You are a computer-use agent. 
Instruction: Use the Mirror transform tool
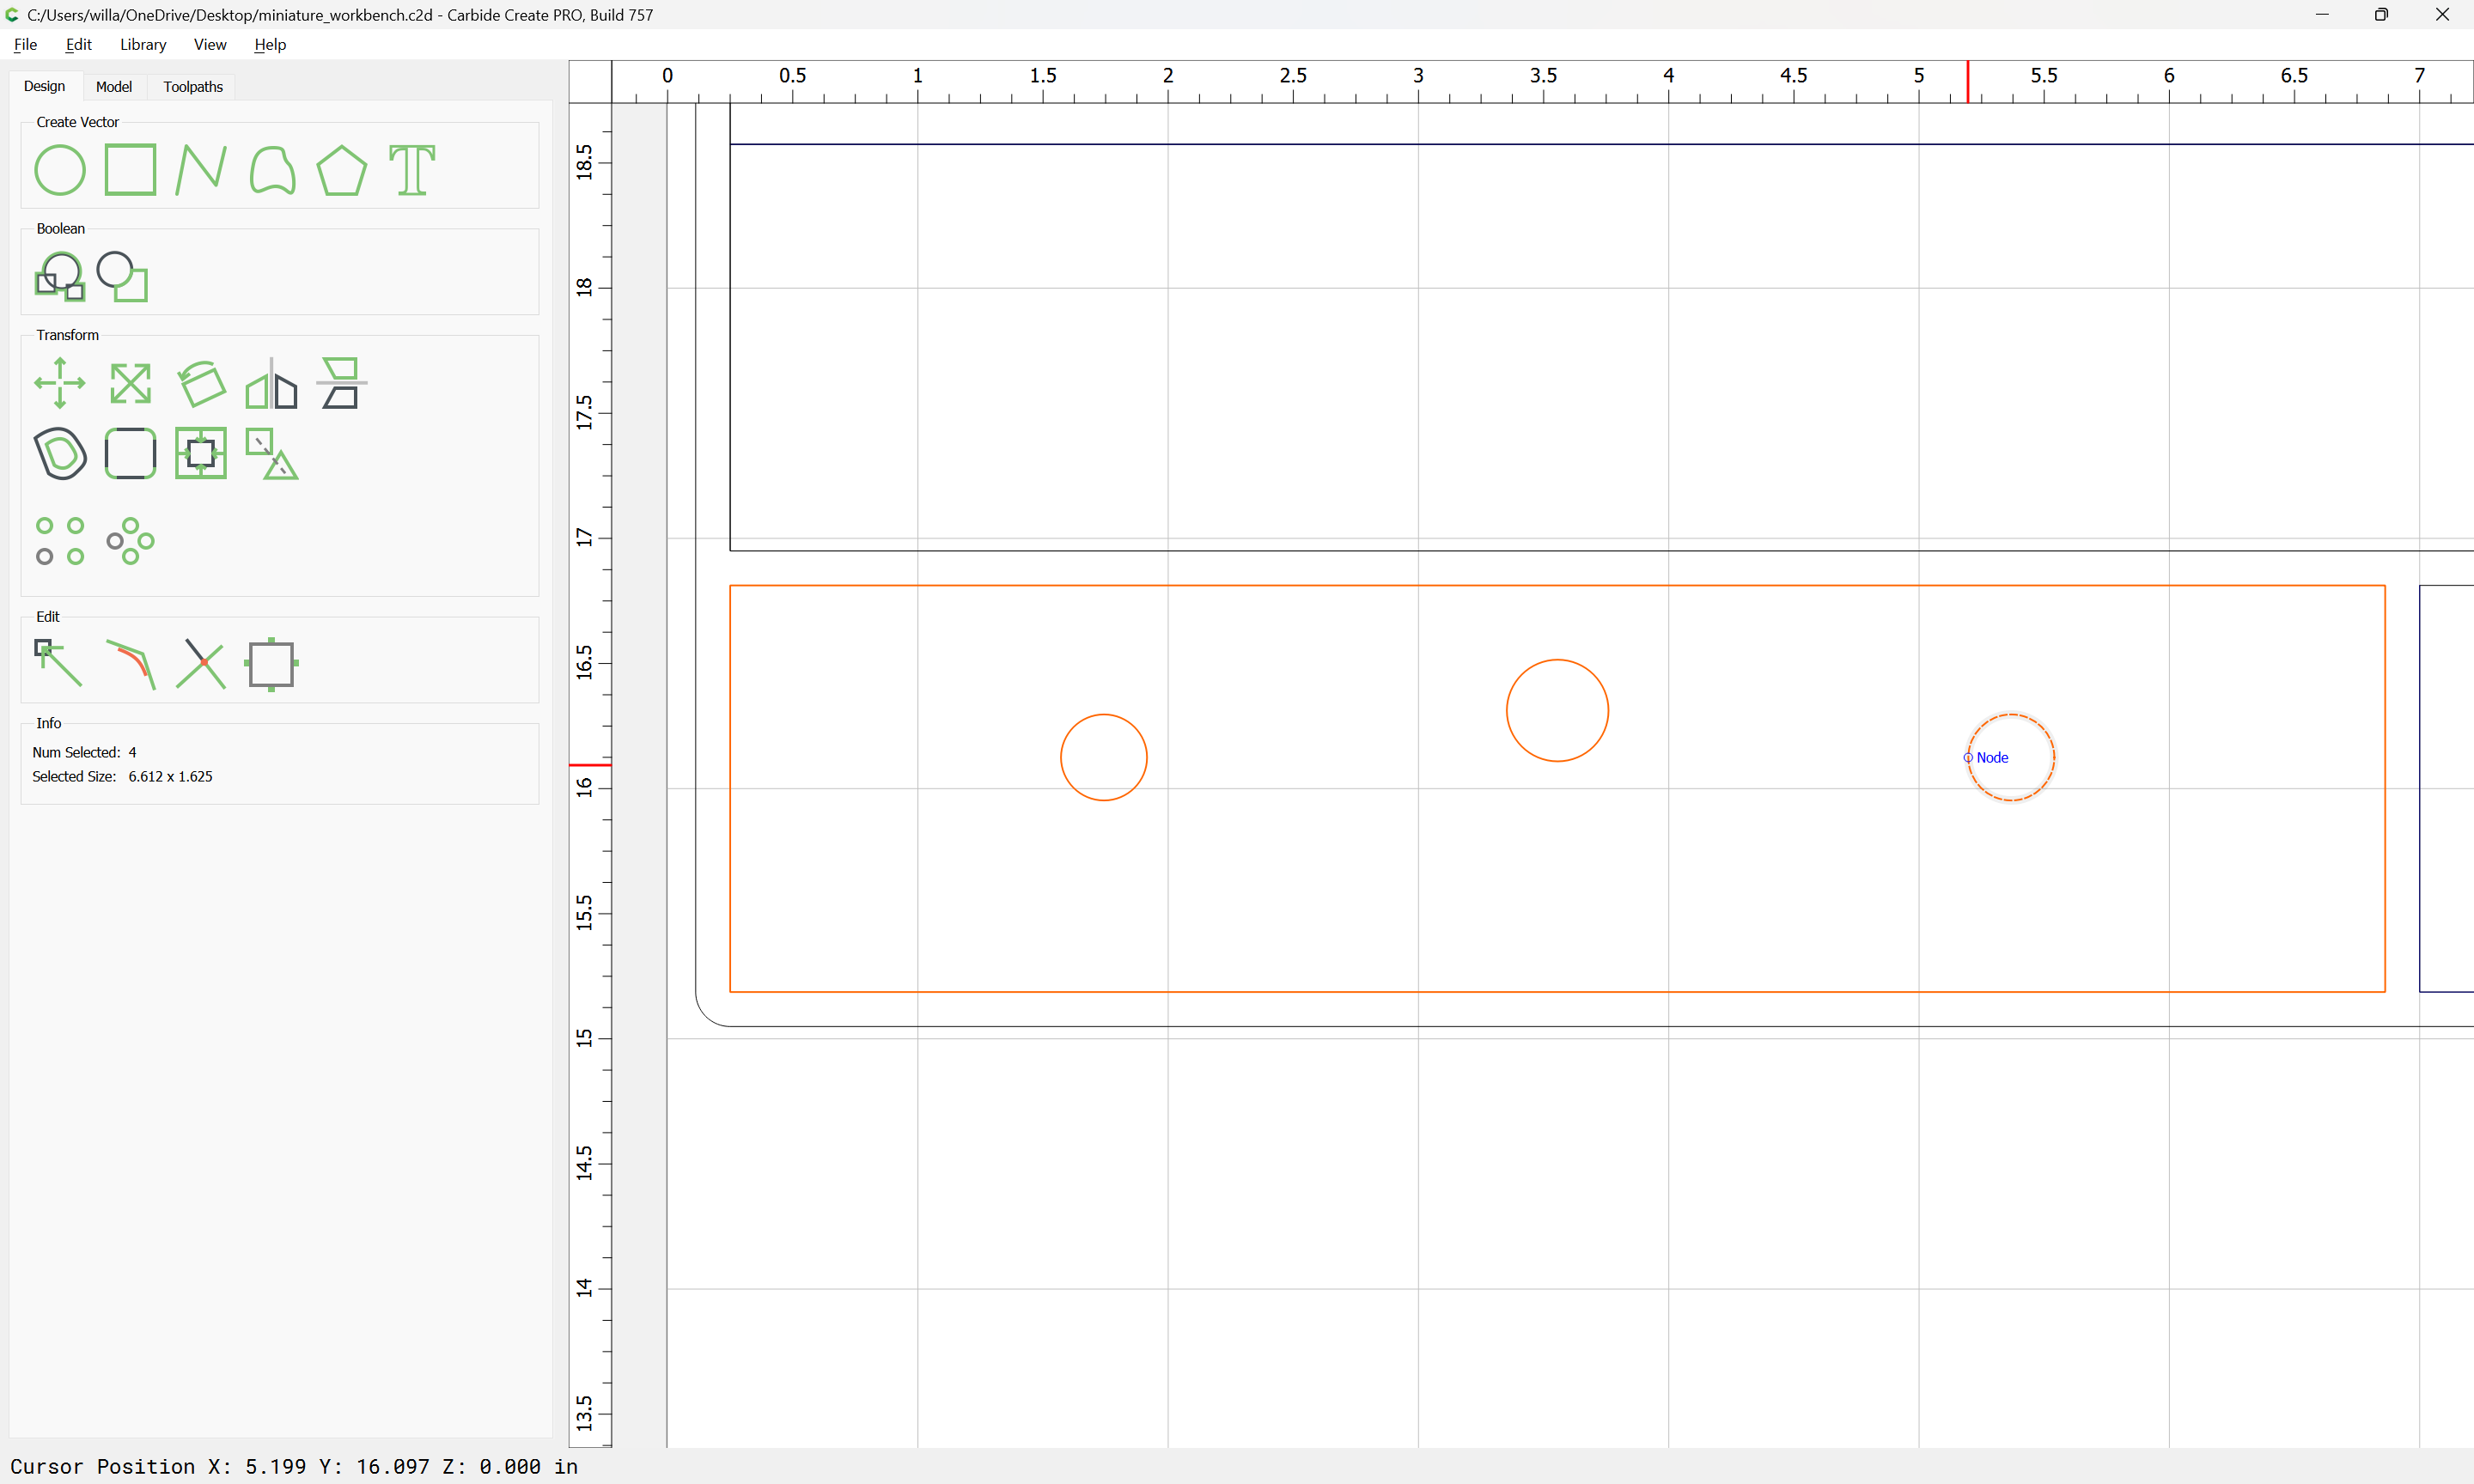pyautogui.click(x=272, y=383)
